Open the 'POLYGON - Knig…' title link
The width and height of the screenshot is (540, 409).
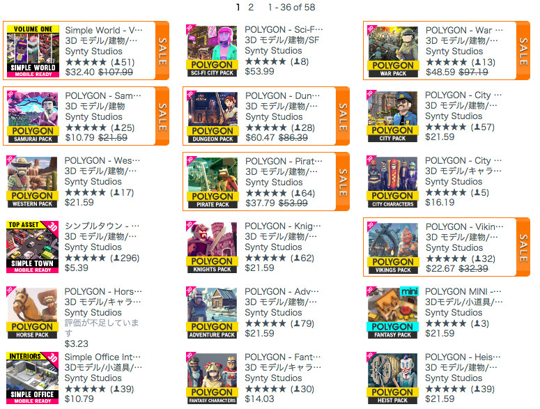coord(283,226)
